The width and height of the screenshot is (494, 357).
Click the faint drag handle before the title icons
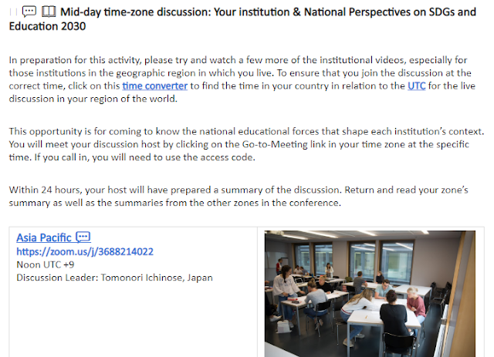pyautogui.click(x=13, y=12)
